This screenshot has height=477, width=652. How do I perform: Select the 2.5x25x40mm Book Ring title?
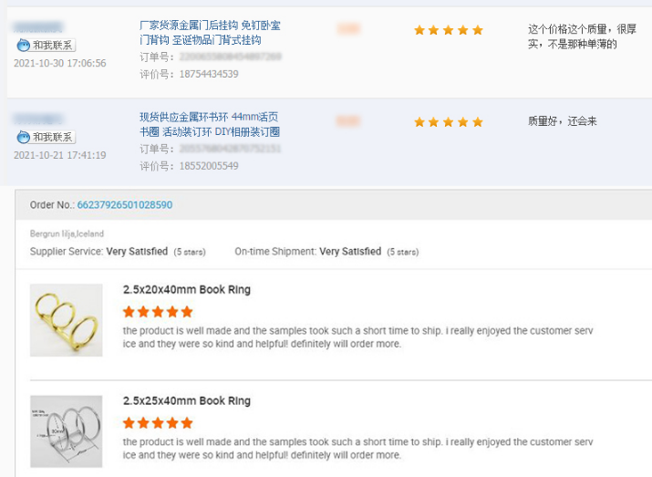click(187, 401)
